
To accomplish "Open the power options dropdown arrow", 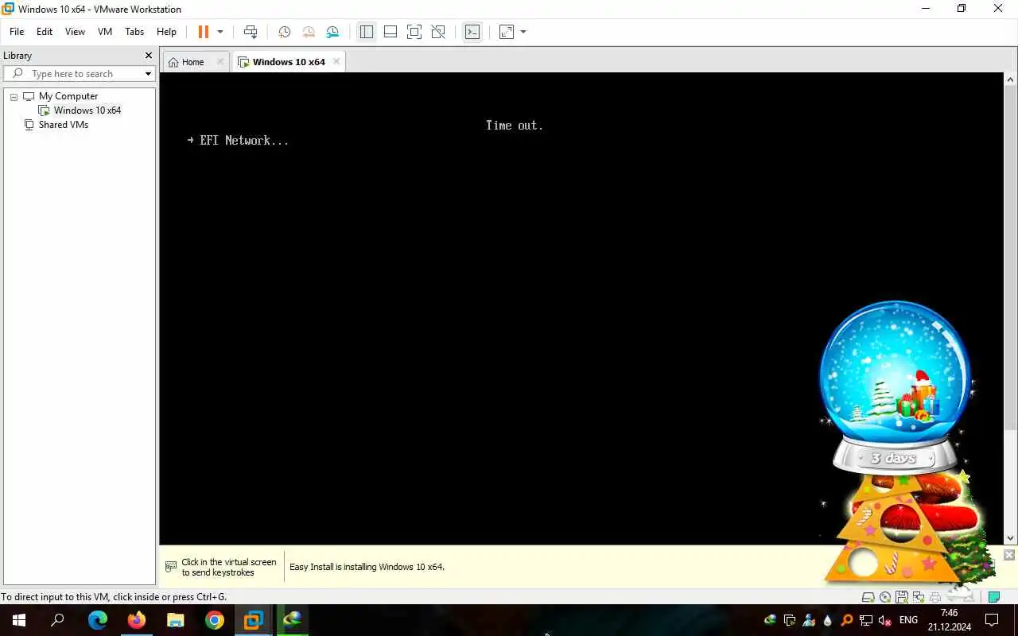I will (220, 32).
